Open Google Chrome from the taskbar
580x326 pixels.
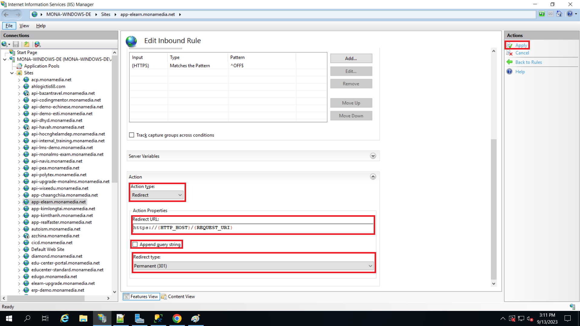[177, 318]
